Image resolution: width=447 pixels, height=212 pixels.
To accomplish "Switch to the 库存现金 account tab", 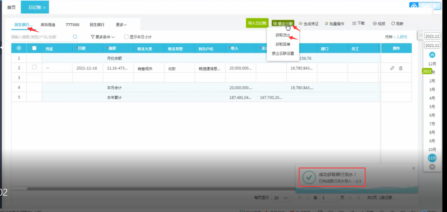I will 48,25.
